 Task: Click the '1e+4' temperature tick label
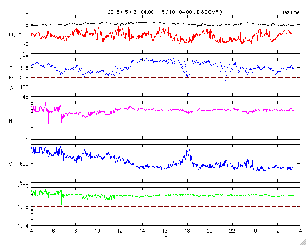[x=23, y=226]
